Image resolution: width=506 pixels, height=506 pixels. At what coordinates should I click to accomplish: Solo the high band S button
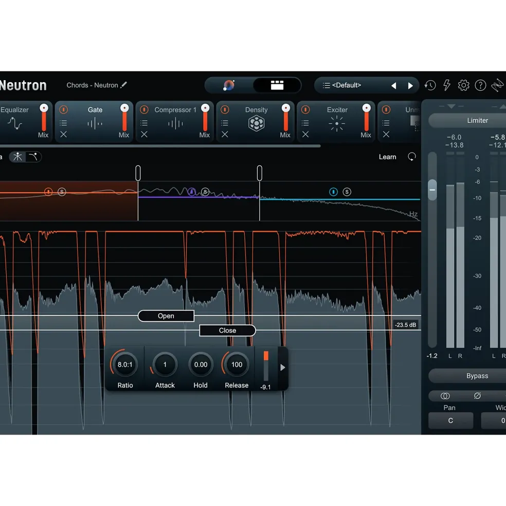coord(347,192)
